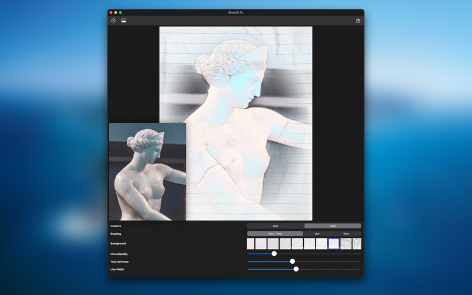
Task: Open an image with the photo icon
Action: (124, 21)
